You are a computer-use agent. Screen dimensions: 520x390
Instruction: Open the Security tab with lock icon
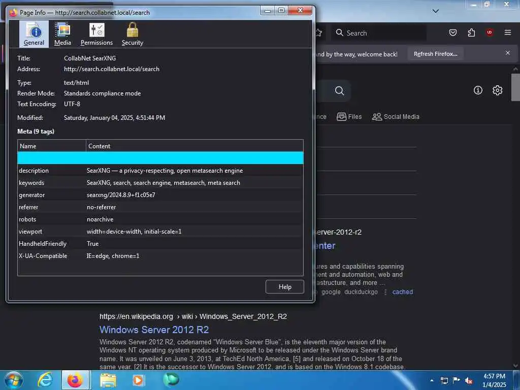[x=133, y=34]
